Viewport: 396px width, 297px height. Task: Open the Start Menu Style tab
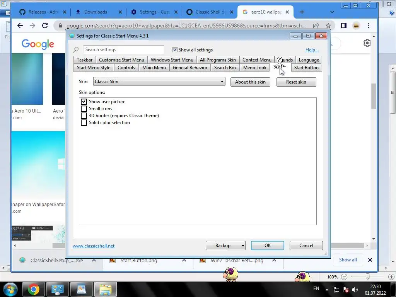pyautogui.click(x=94, y=67)
